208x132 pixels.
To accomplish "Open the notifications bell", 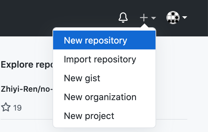I will click(123, 18).
